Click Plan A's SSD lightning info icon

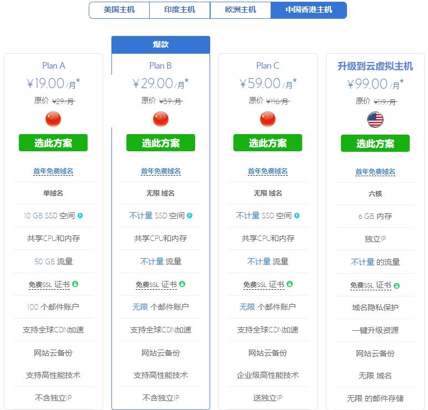tap(80, 216)
